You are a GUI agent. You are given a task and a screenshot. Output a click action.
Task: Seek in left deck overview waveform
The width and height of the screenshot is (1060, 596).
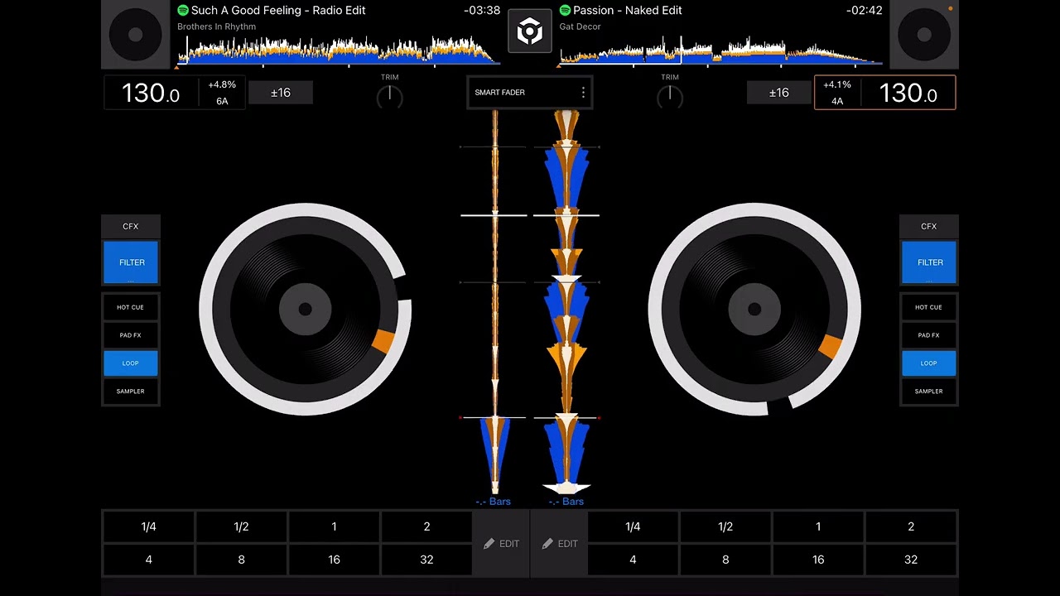(x=339, y=50)
